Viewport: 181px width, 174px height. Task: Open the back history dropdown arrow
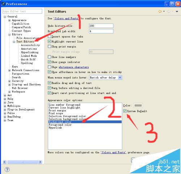coord(164,11)
